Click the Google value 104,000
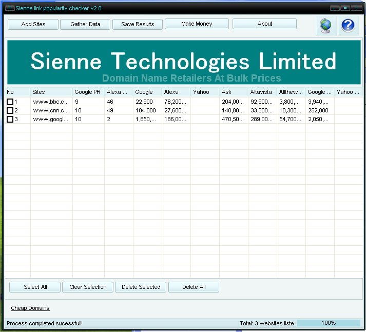Screen dimensions: 366x332 coord(146,110)
